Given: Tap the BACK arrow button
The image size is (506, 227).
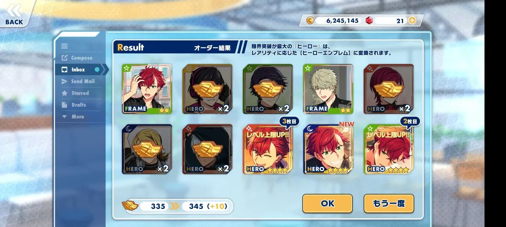Looking at the screenshot, I should click(14, 13).
